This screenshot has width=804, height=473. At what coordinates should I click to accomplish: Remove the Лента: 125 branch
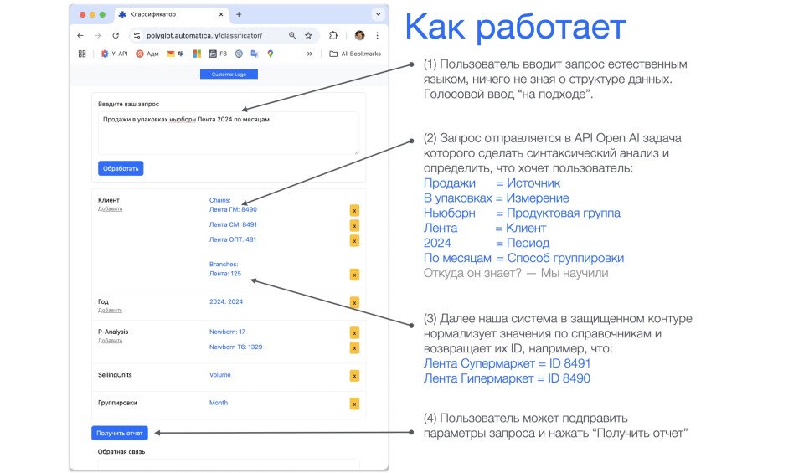tap(354, 275)
